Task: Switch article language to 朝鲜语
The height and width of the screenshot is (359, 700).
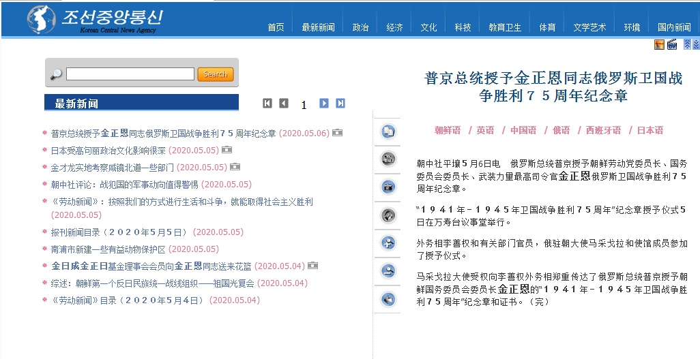Action: tap(448, 130)
